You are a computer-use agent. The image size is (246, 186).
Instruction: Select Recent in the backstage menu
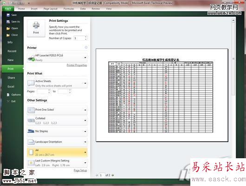click(x=12, y=51)
